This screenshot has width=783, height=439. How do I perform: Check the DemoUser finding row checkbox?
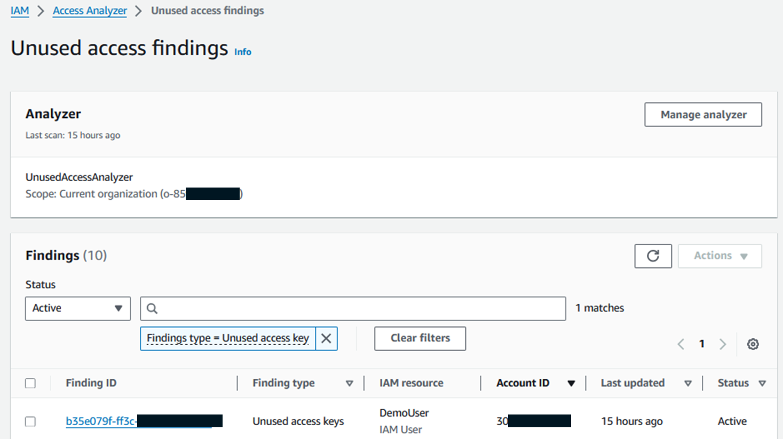point(30,421)
